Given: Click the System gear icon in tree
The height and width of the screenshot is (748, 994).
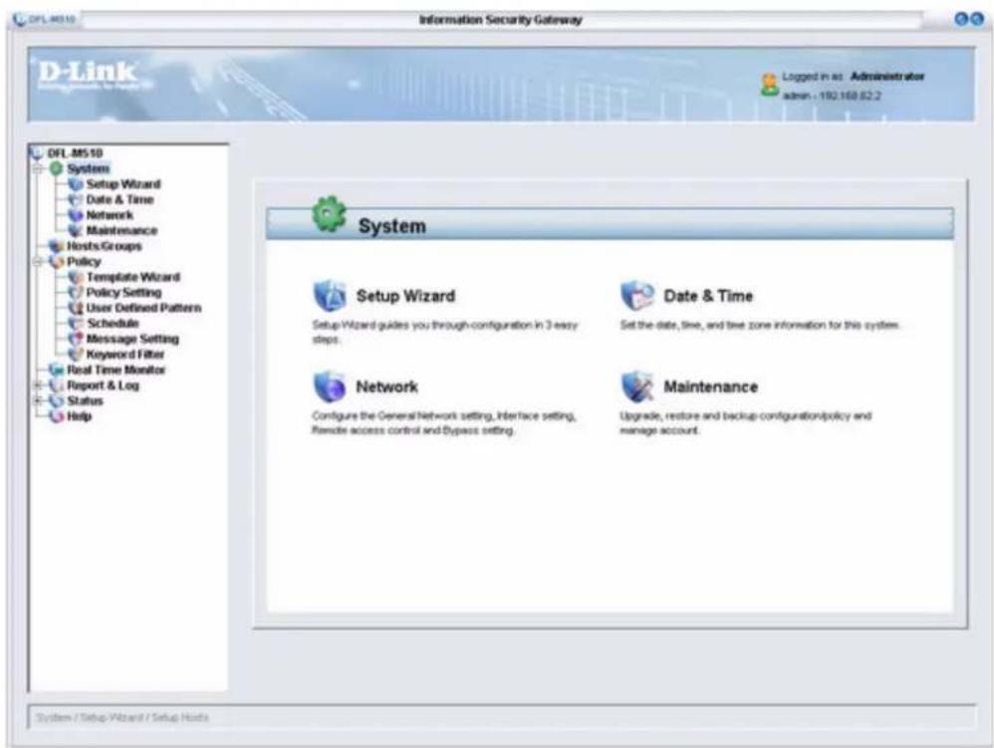Looking at the screenshot, I should (x=57, y=168).
